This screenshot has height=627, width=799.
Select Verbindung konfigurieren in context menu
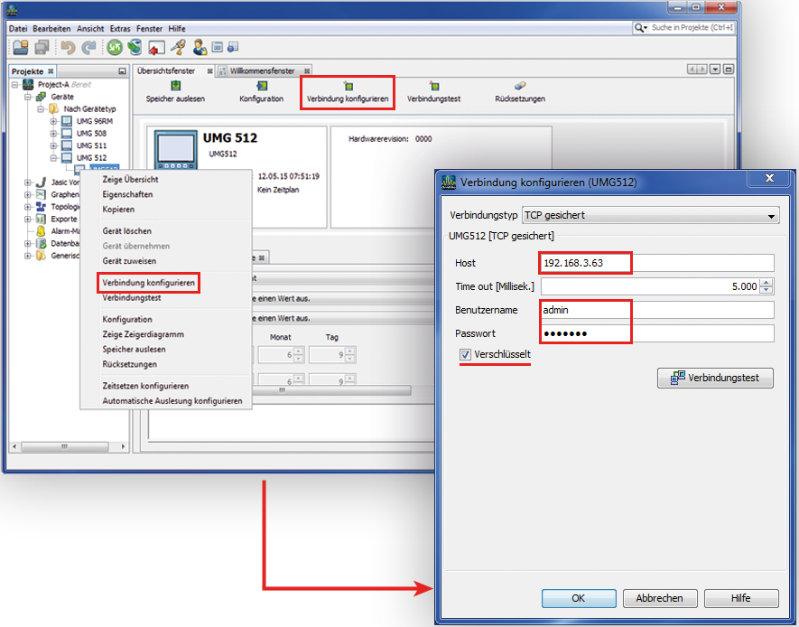pos(148,283)
